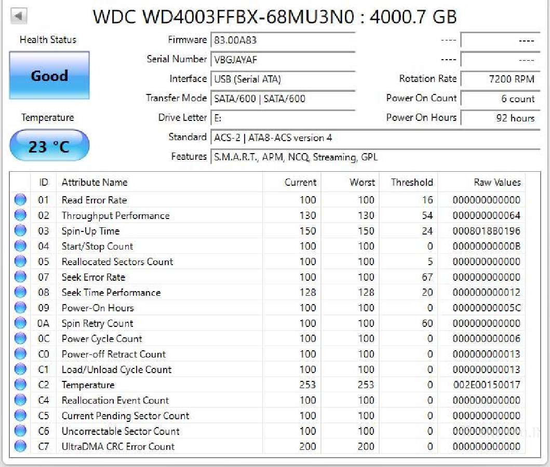Image resolution: width=550 pixels, height=467 pixels.
Task: Click the Standard field ACS-2 | ATA8-ACS
Action: (x=375, y=138)
